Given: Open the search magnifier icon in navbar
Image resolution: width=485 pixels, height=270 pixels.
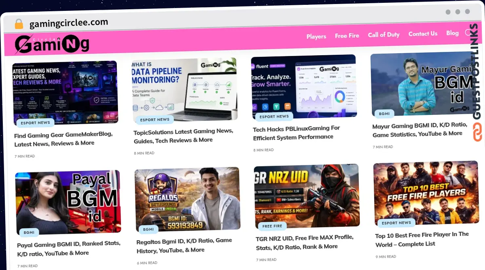Looking at the screenshot, I should coord(469,33).
